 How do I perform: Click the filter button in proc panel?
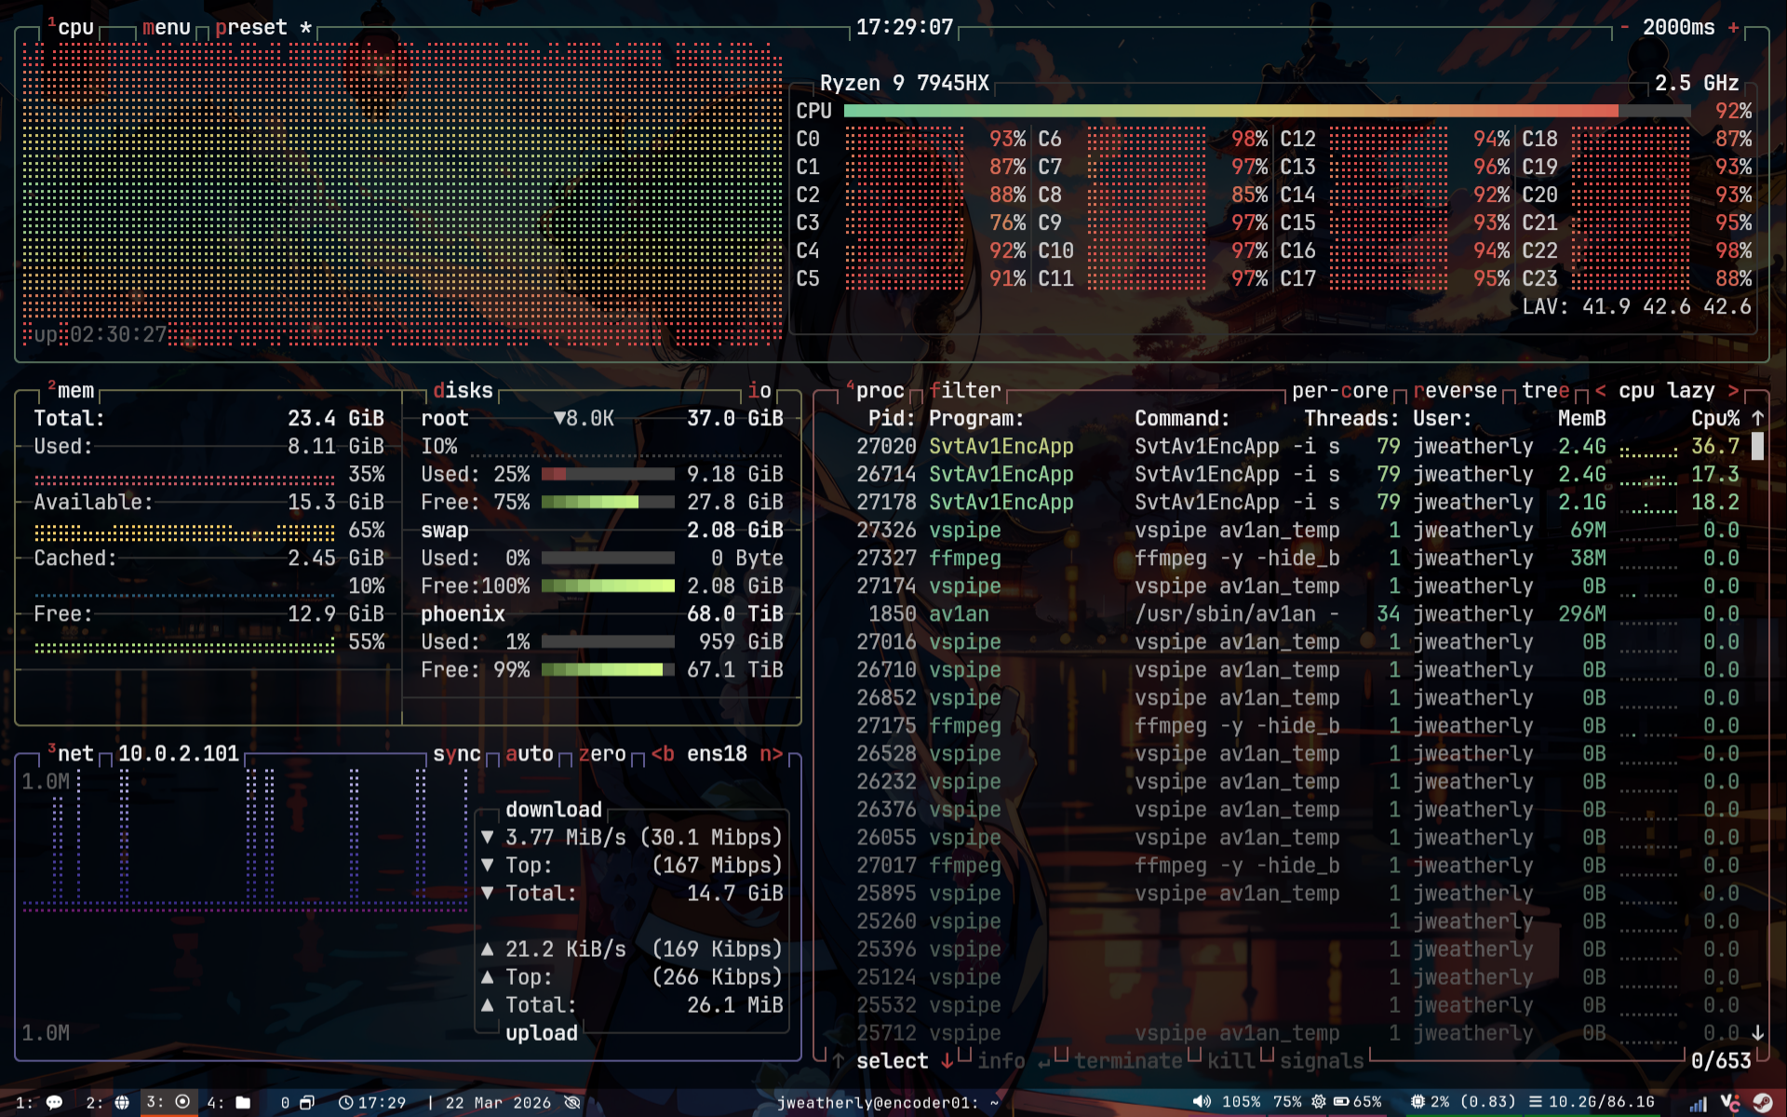(x=964, y=391)
